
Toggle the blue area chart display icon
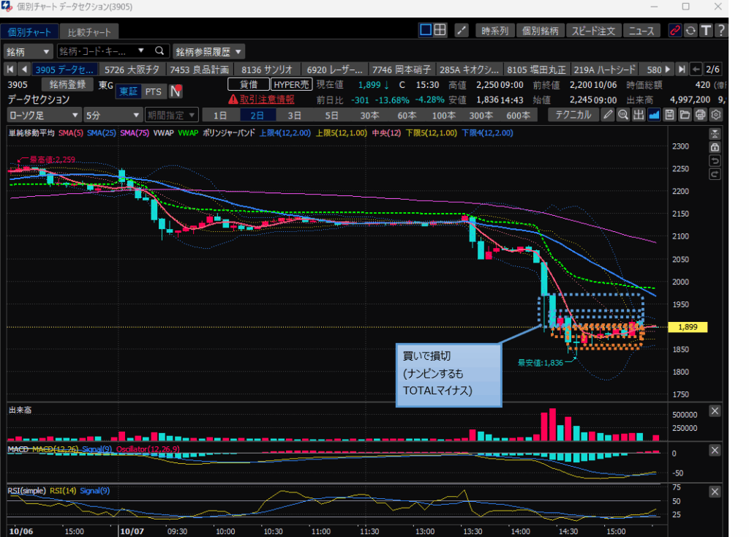click(654, 115)
